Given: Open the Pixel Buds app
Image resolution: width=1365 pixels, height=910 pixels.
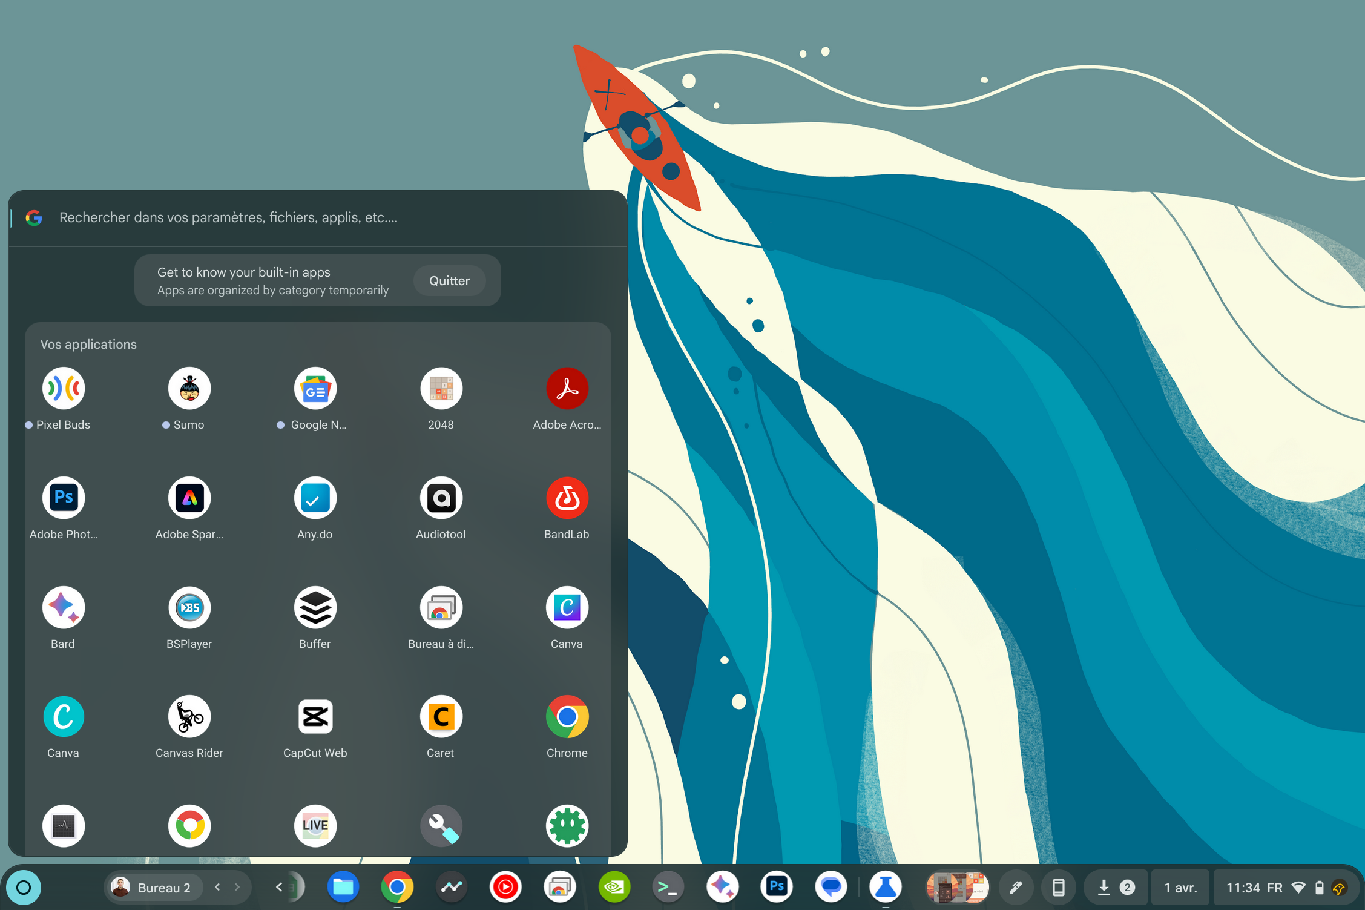Looking at the screenshot, I should pyautogui.click(x=63, y=388).
